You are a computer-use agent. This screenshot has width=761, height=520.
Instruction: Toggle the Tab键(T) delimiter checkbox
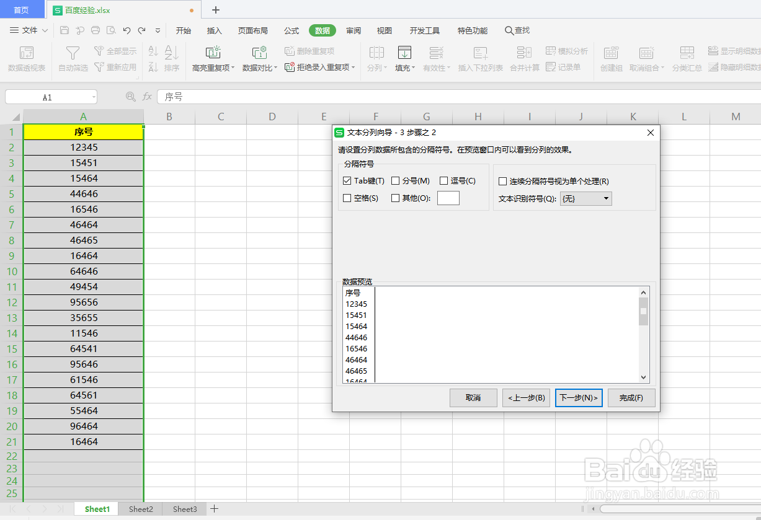point(347,181)
